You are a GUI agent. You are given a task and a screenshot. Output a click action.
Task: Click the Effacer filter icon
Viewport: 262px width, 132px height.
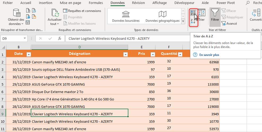pos(224,11)
